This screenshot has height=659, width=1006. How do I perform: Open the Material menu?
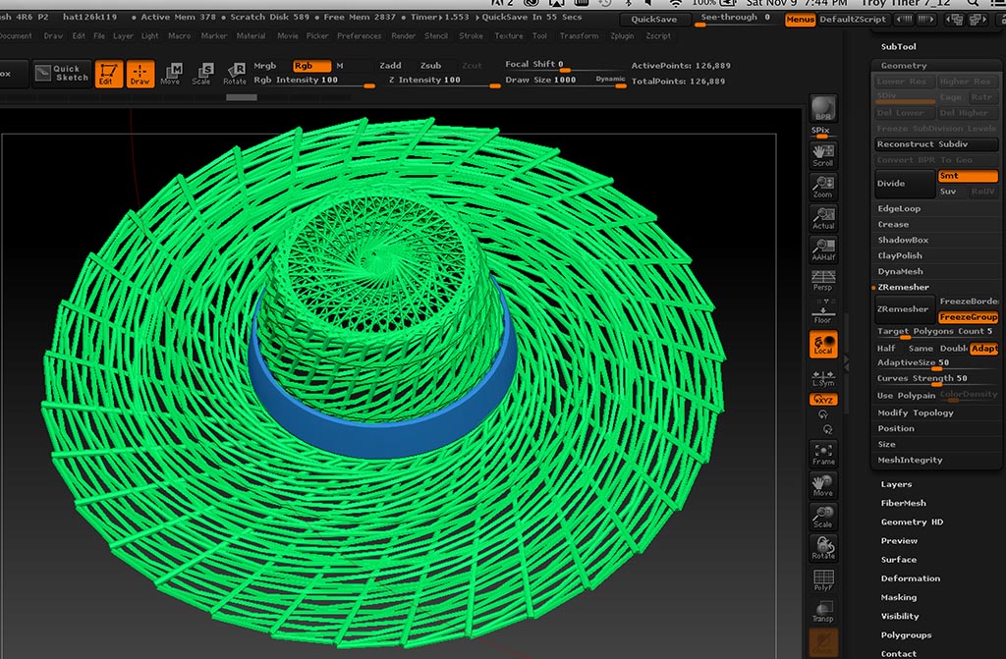coord(251,36)
